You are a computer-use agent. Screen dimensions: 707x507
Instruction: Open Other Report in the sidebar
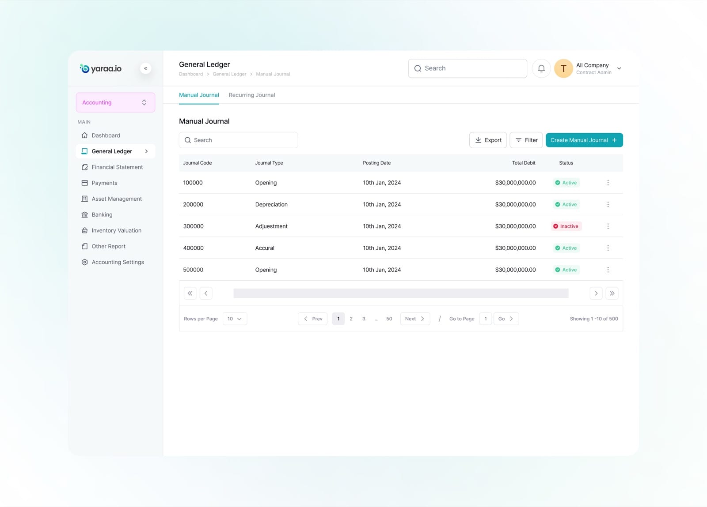(x=115, y=246)
